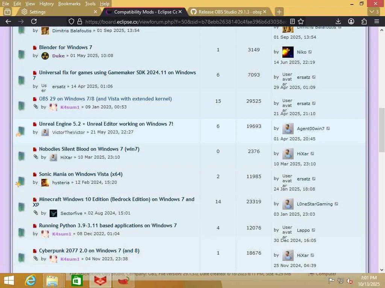Open the File menu

point(5,4)
